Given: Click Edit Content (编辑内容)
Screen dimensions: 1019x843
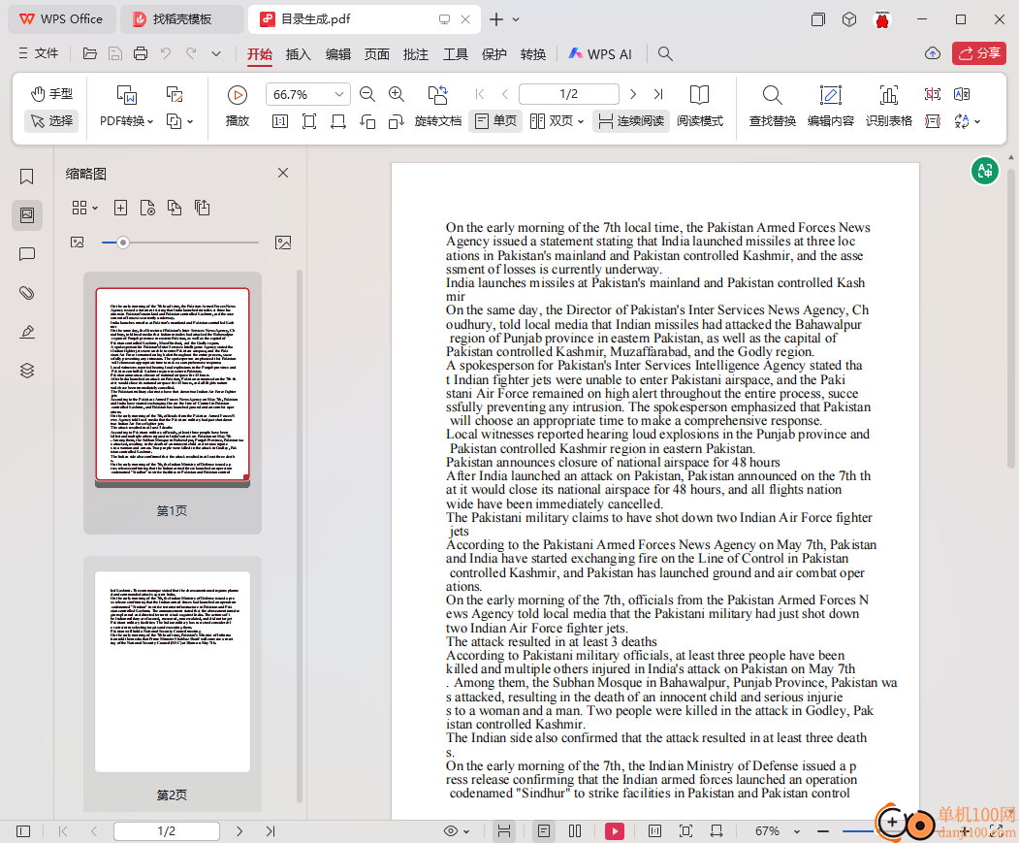Looking at the screenshot, I should click(x=831, y=106).
